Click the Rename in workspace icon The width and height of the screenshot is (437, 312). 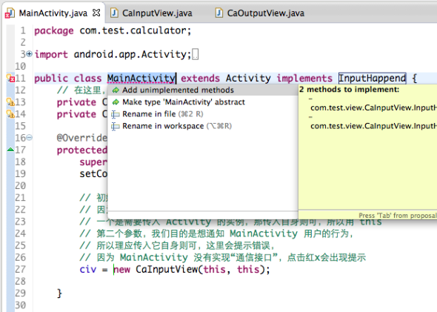[115, 126]
